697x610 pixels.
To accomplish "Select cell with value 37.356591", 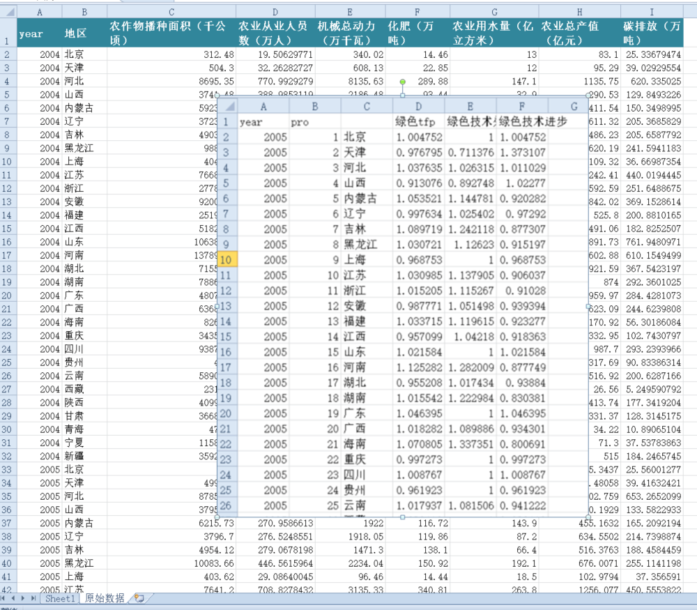I will tap(652, 577).
